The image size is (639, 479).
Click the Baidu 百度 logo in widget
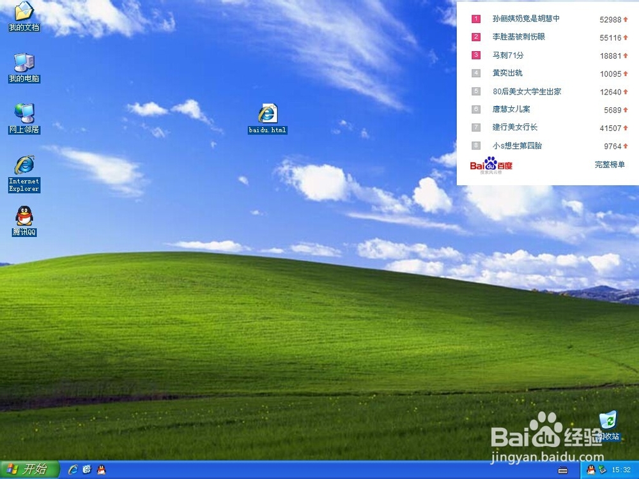pyautogui.click(x=491, y=165)
